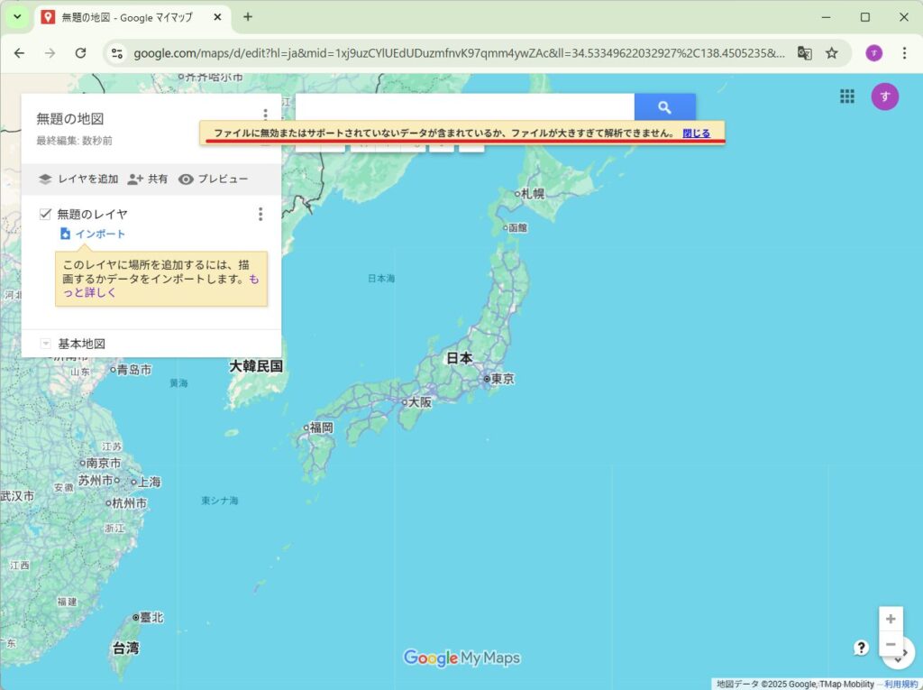View site information icon in address bar

[117, 53]
